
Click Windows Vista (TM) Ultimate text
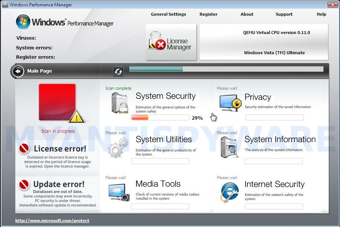274,53
